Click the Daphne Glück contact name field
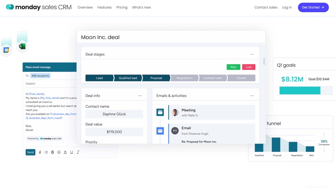Screen dimensions: 336x188 click(114, 114)
